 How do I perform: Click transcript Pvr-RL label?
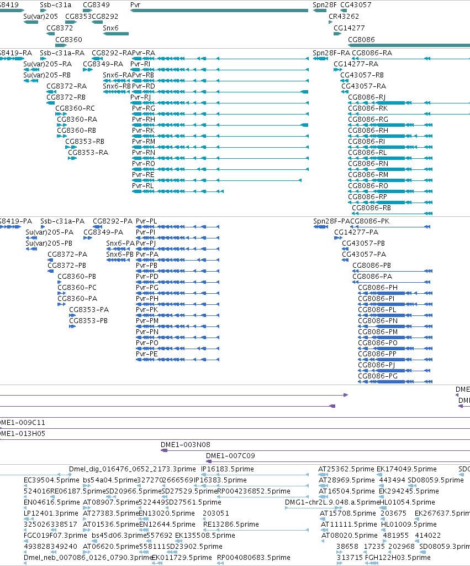(x=142, y=185)
